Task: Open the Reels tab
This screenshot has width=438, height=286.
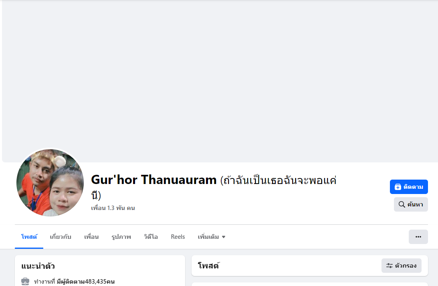Action: click(178, 237)
